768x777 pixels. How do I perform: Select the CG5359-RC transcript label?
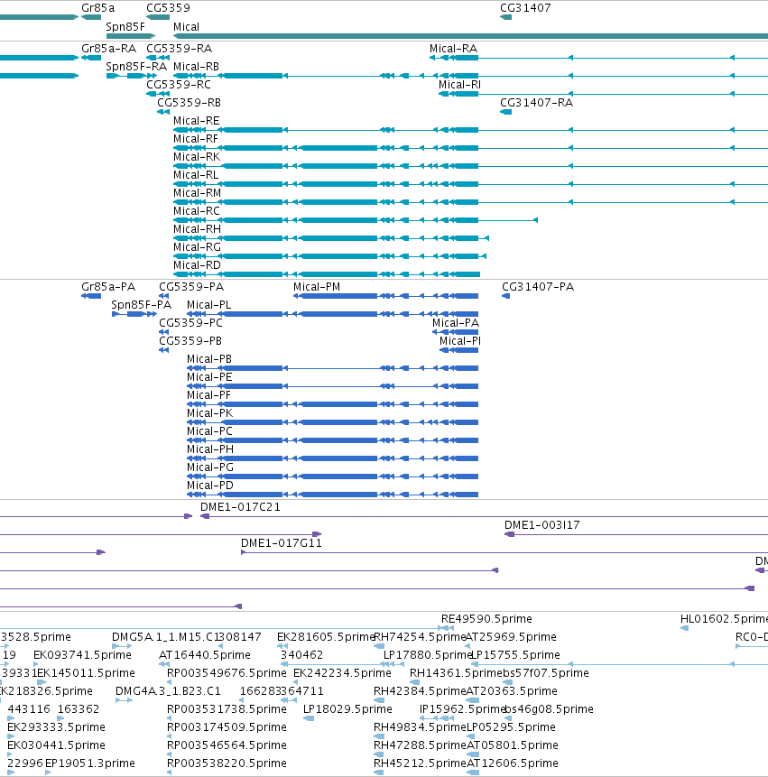point(179,85)
